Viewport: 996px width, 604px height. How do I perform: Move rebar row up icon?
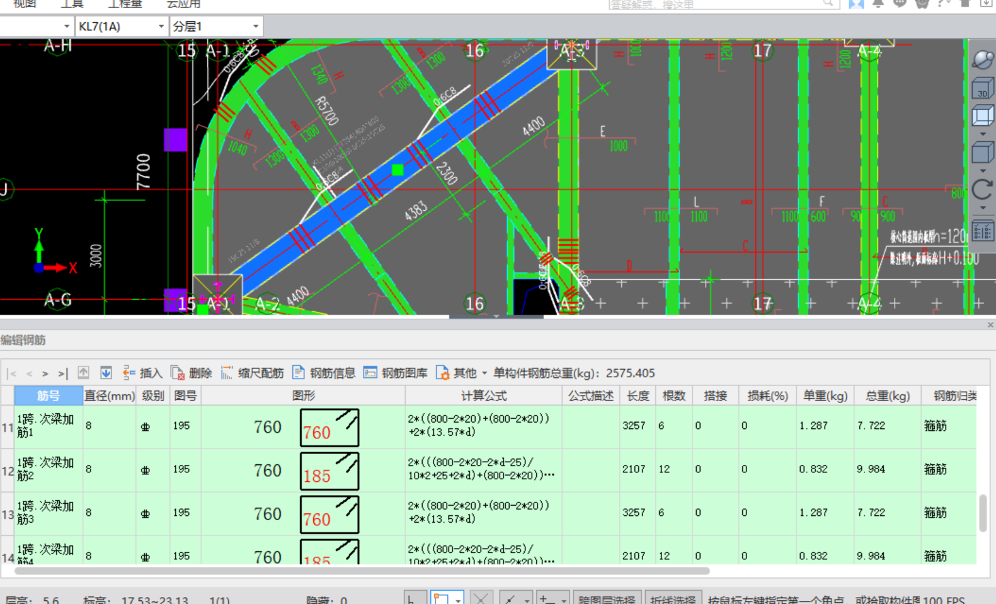click(83, 373)
